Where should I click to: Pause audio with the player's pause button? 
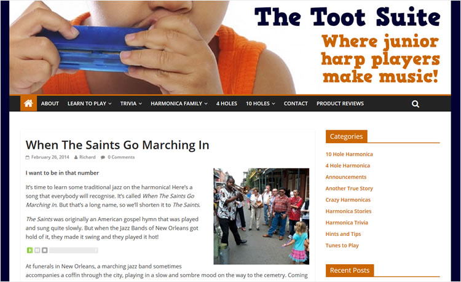click(x=37, y=250)
